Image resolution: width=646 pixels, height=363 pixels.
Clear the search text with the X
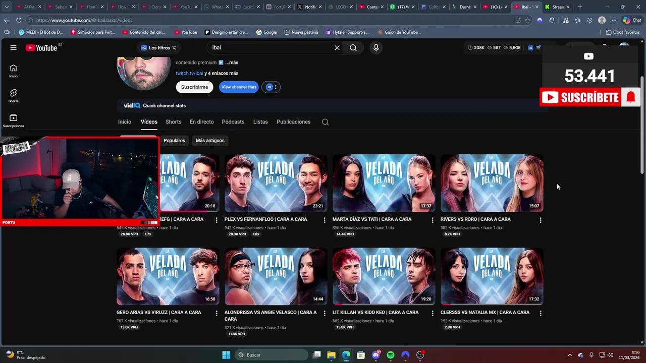pos(337,48)
